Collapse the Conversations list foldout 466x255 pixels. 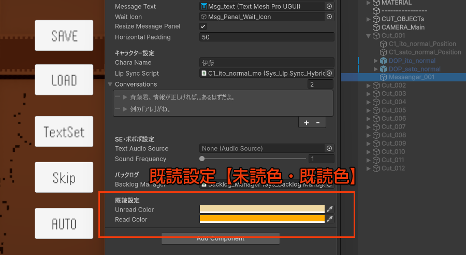[x=110, y=84]
